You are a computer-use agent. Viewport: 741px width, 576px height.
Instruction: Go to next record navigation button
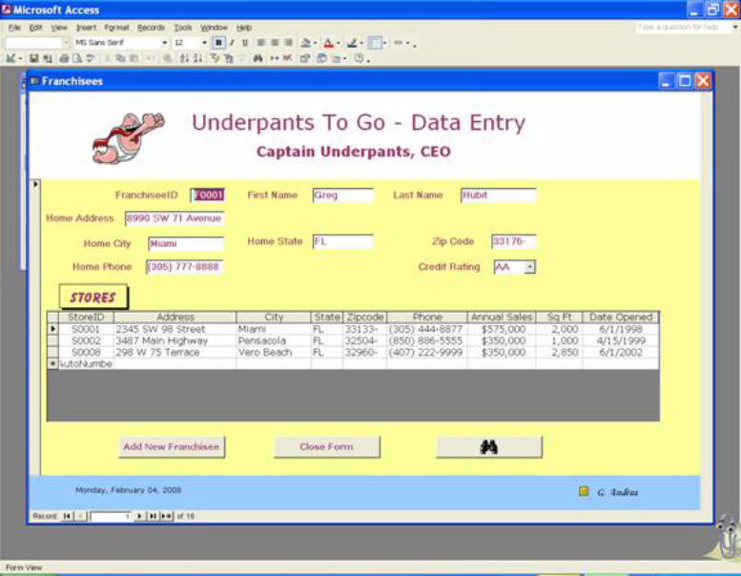click(x=139, y=516)
